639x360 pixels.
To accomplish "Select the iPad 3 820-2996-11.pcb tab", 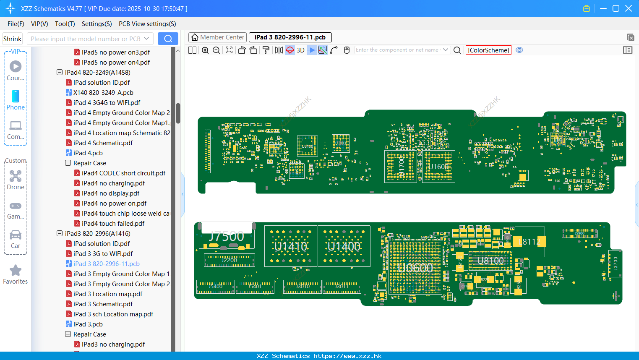I will pos(290,37).
